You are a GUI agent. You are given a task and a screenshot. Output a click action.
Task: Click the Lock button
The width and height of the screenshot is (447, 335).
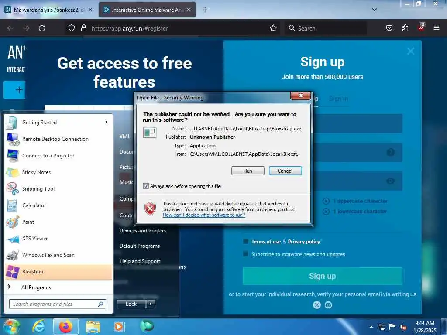[131, 304]
